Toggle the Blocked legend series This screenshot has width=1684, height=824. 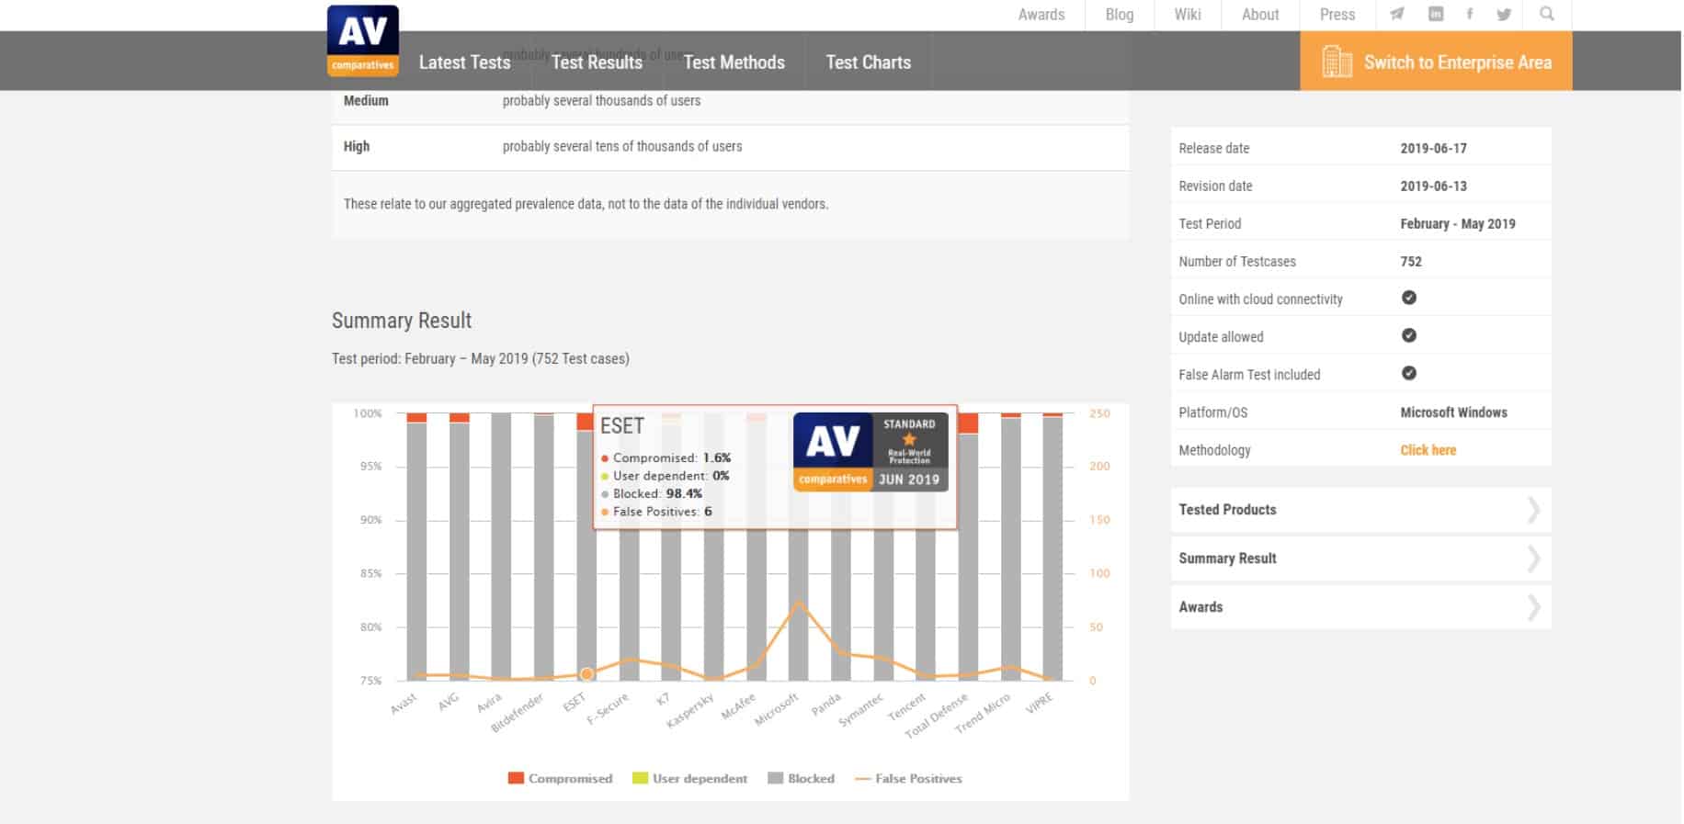coord(801,778)
